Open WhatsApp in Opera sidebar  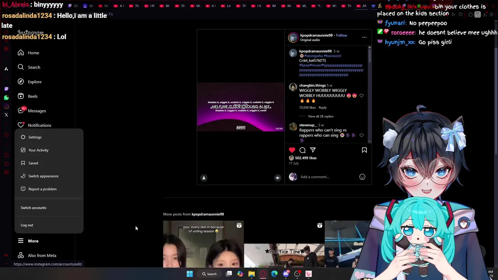pyautogui.click(x=6, y=98)
